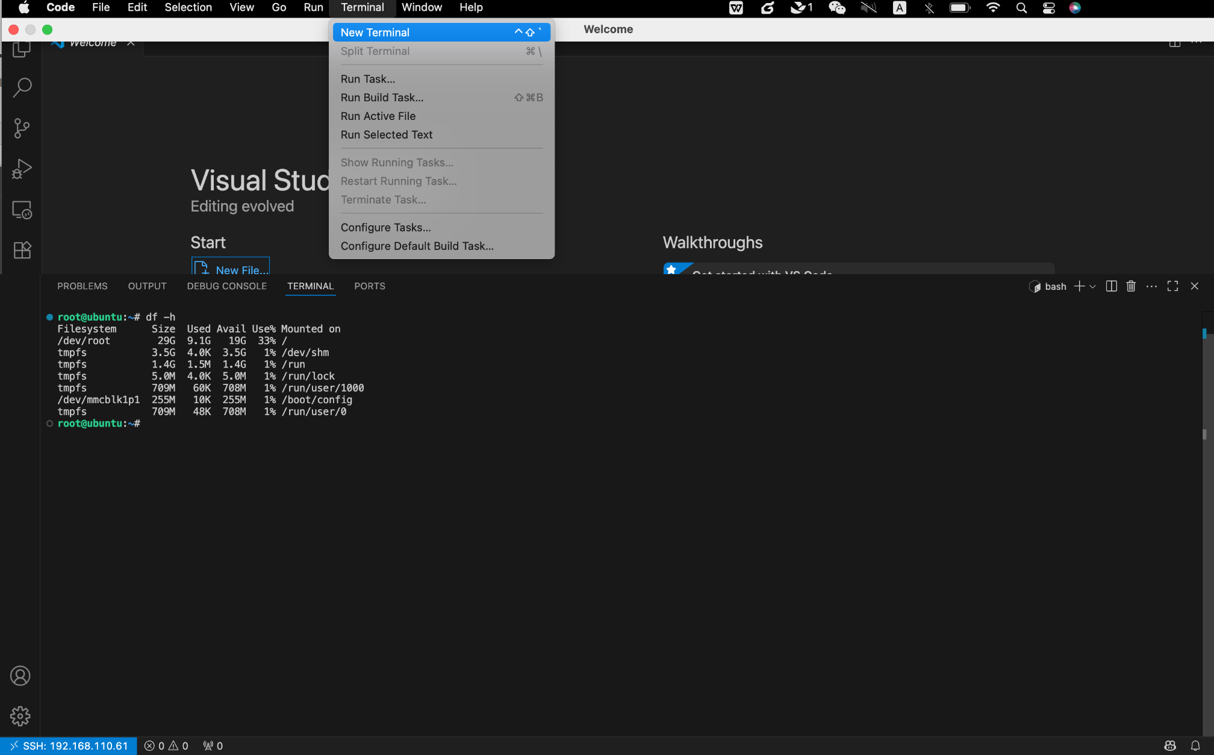Click the New File link
The image size is (1214, 755).
241,270
